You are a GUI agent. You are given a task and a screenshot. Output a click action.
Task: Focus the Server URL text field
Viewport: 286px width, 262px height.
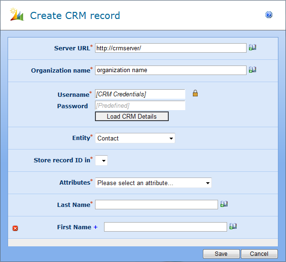(171, 48)
